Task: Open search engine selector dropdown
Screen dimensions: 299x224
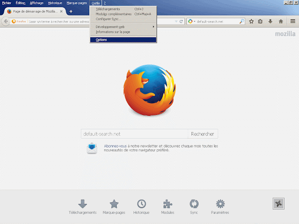Action: (x=192, y=21)
